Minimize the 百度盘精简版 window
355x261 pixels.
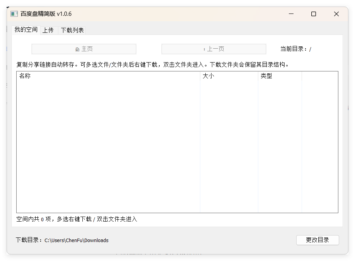(291, 14)
